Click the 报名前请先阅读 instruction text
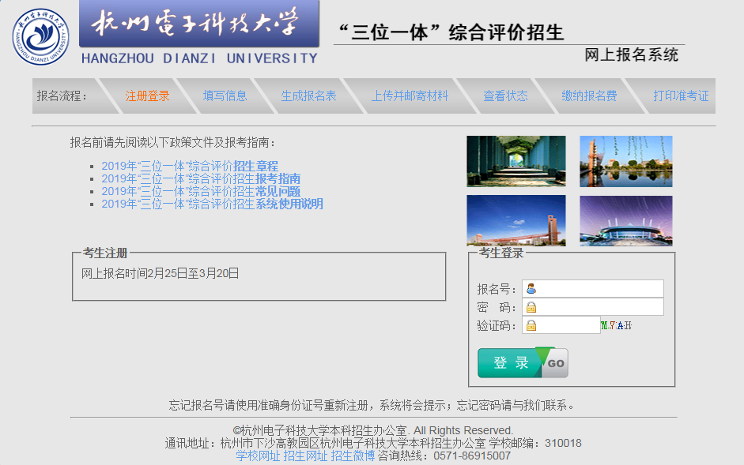This screenshot has width=744, height=465. click(x=173, y=143)
